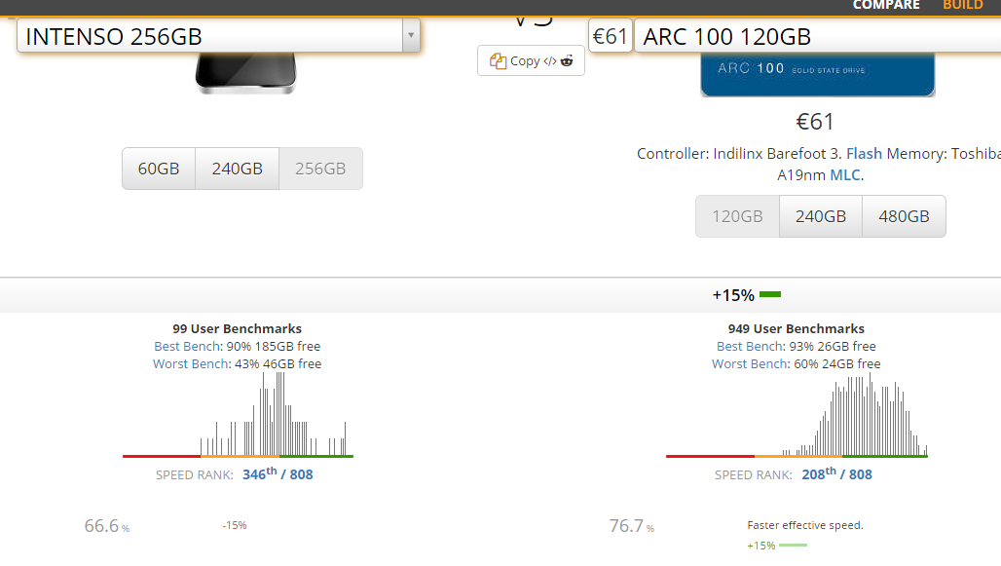Open Intenso Worst Bench link
1001x566 pixels.
[191, 364]
